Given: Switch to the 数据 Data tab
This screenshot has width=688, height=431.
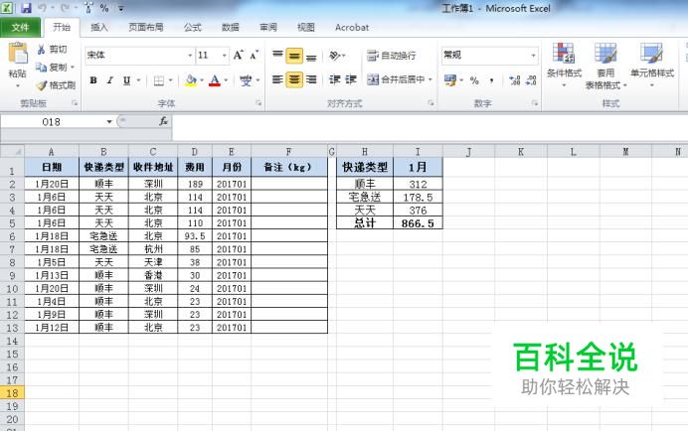Looking at the screenshot, I should point(231,27).
